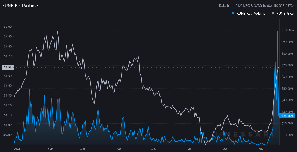Toggle the RUNE Real Volume legend entry
Screen dimensions: 297x152
(x=249, y=13)
